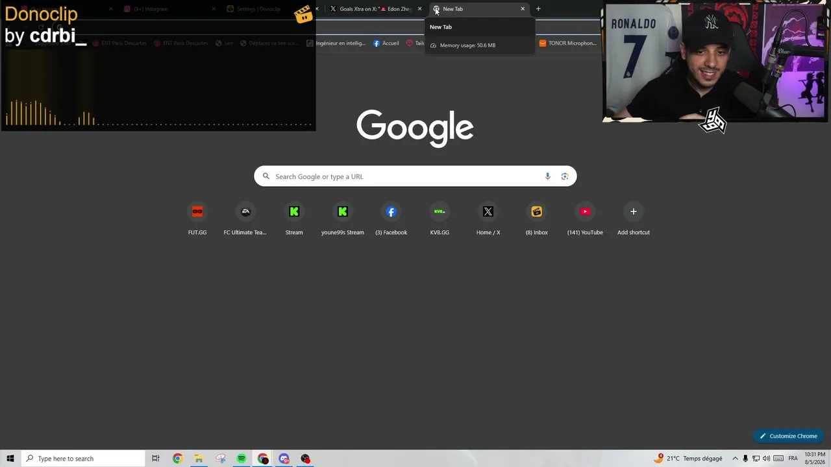Switch the FRA input language
Viewport: 831px width, 467px height.
click(793, 459)
